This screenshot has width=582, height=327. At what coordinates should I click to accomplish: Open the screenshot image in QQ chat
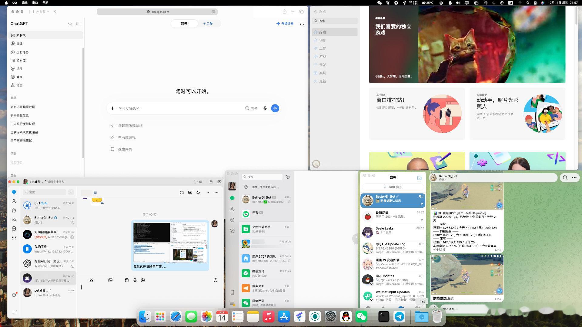pos(170,243)
